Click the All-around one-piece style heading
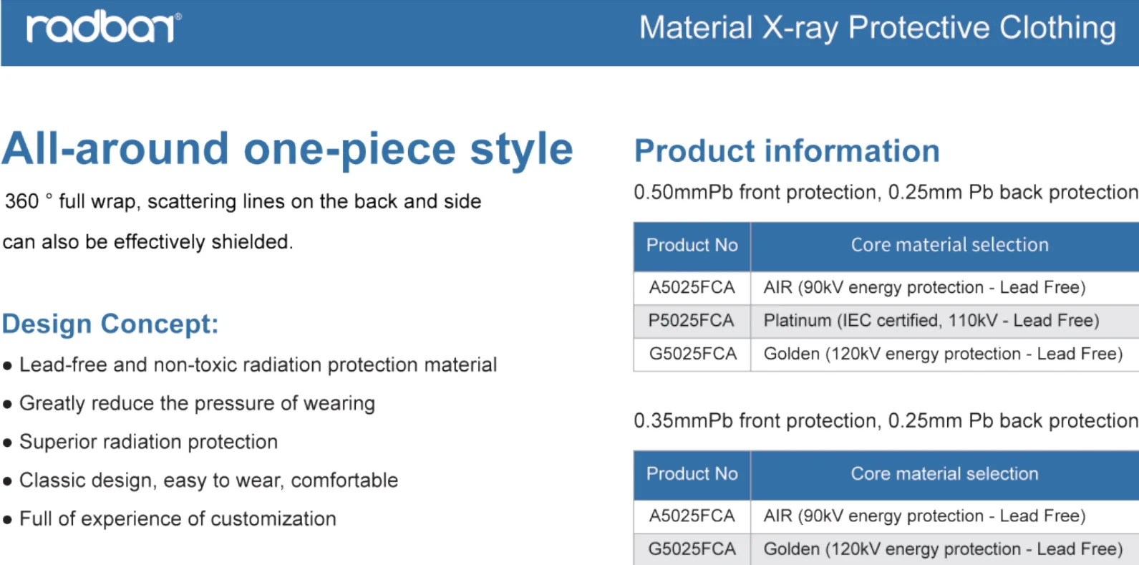Image resolution: width=1139 pixels, height=565 pixels. tap(287, 149)
